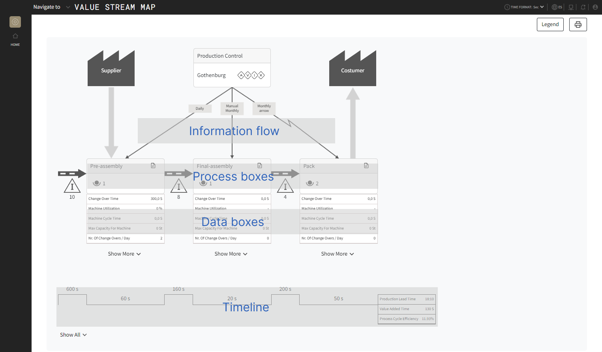Select the Supplier factory symbol
Viewport: 602px width, 352px height.
pos(111,68)
